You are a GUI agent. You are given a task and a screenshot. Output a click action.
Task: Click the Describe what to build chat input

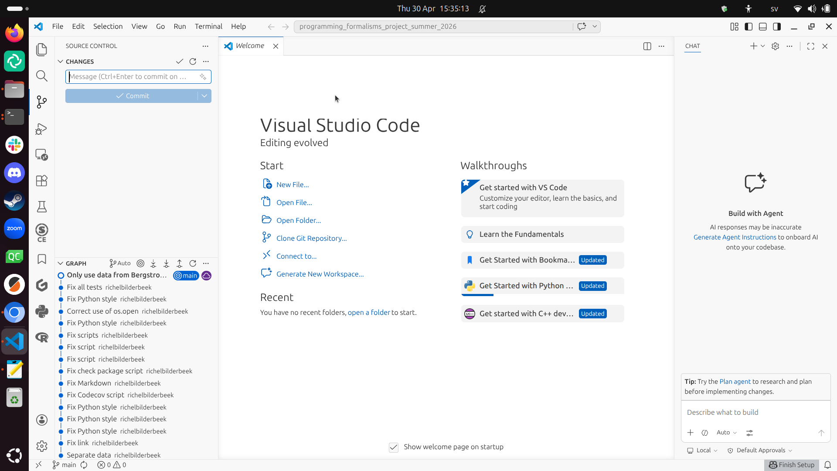point(755,413)
